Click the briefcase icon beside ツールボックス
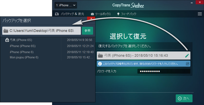204x105 pixels. [x=92, y=14]
